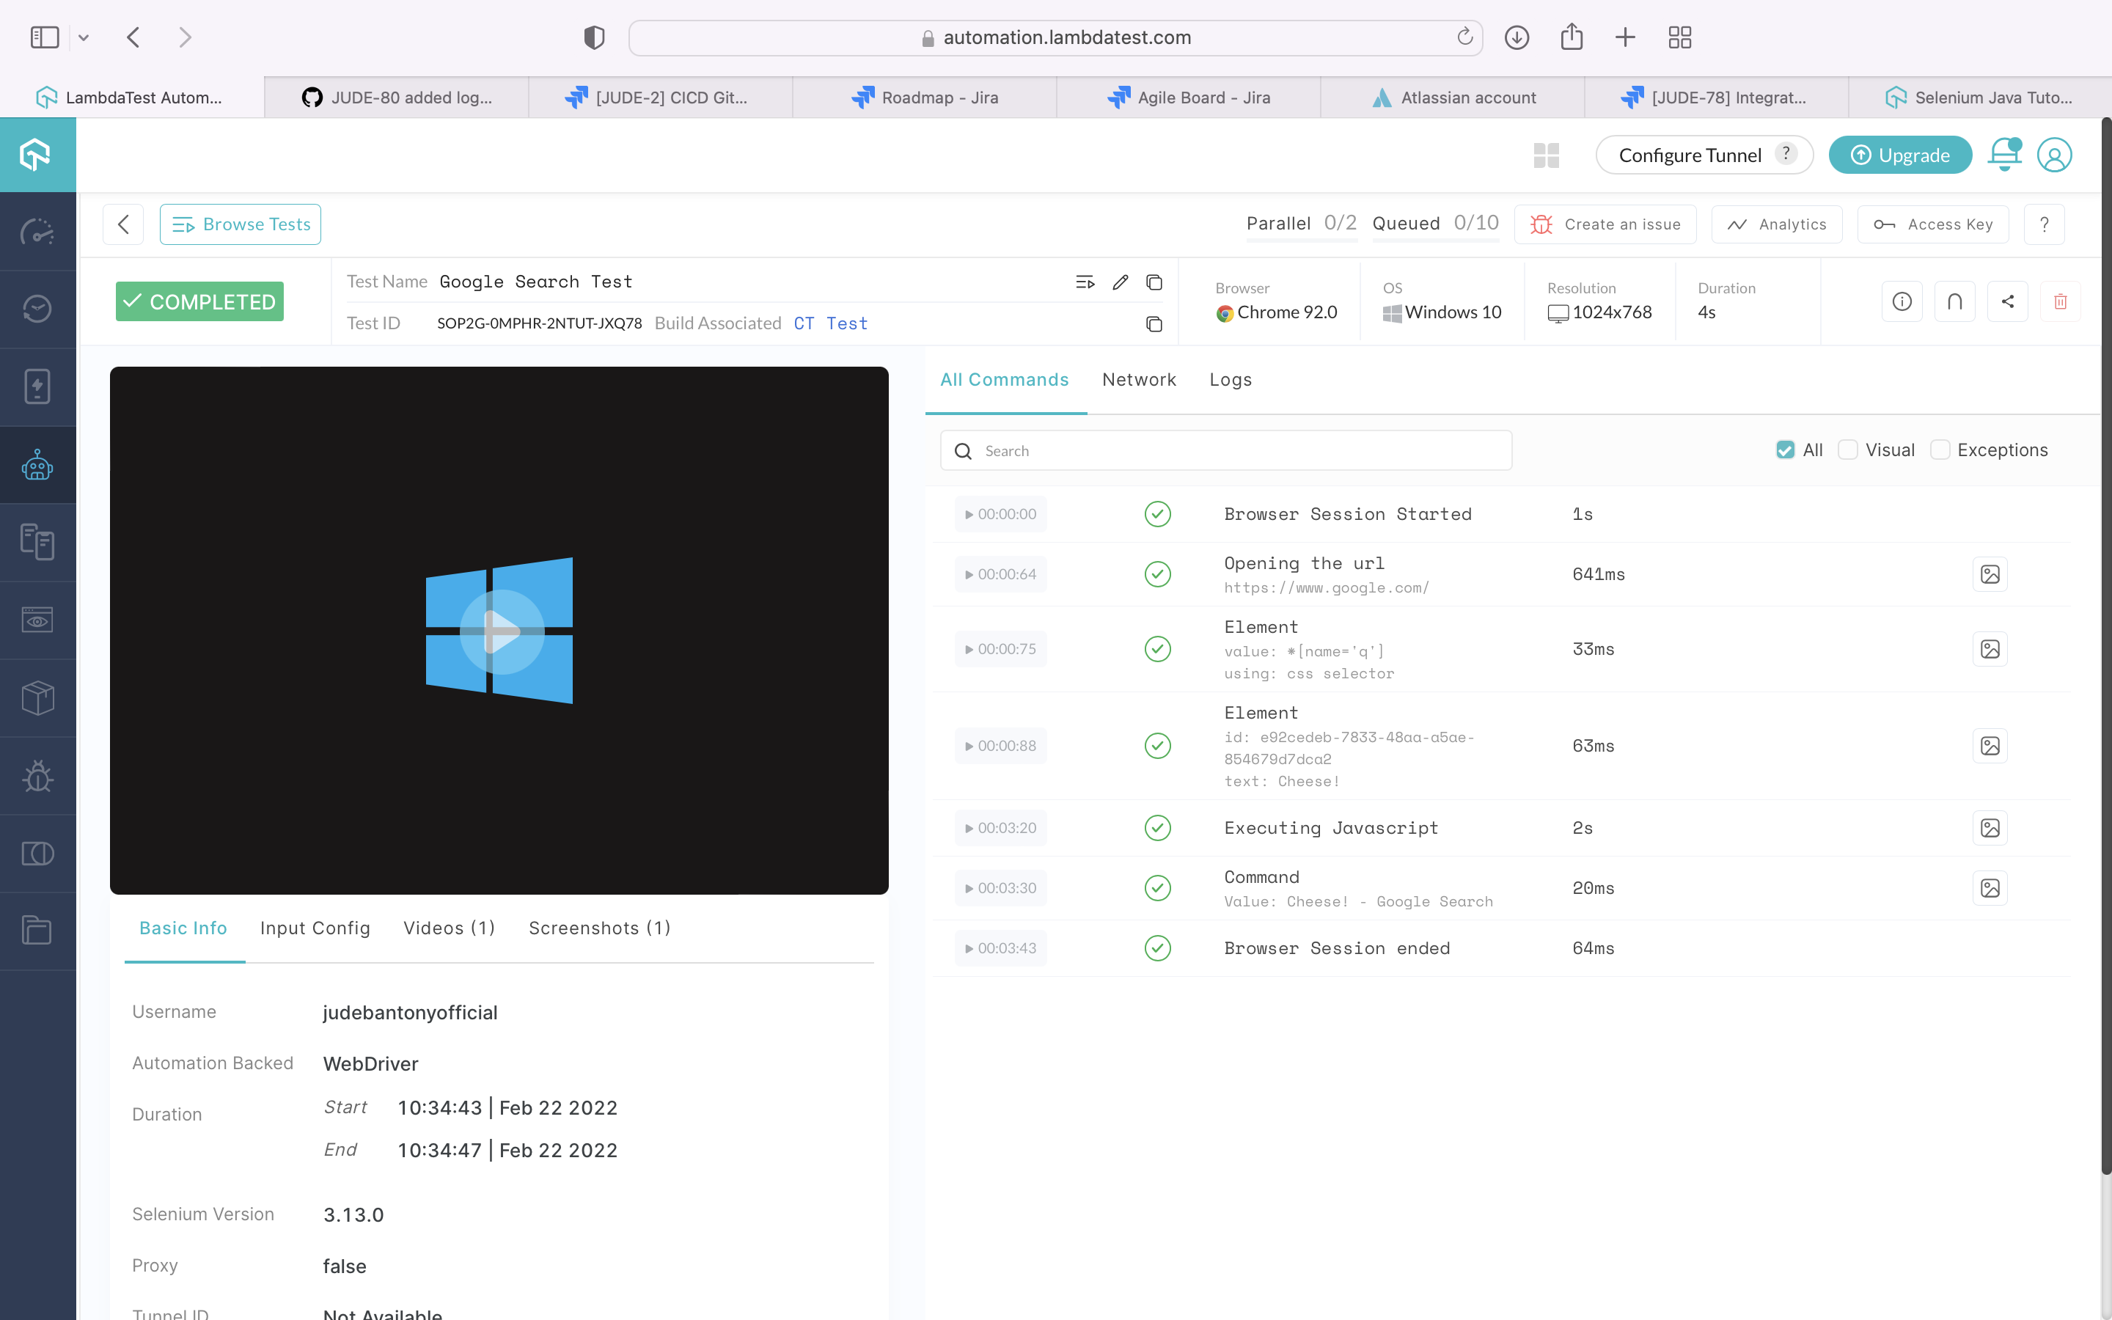View screenshot for Command Google Search row
The width and height of the screenshot is (2112, 1320).
point(1990,889)
